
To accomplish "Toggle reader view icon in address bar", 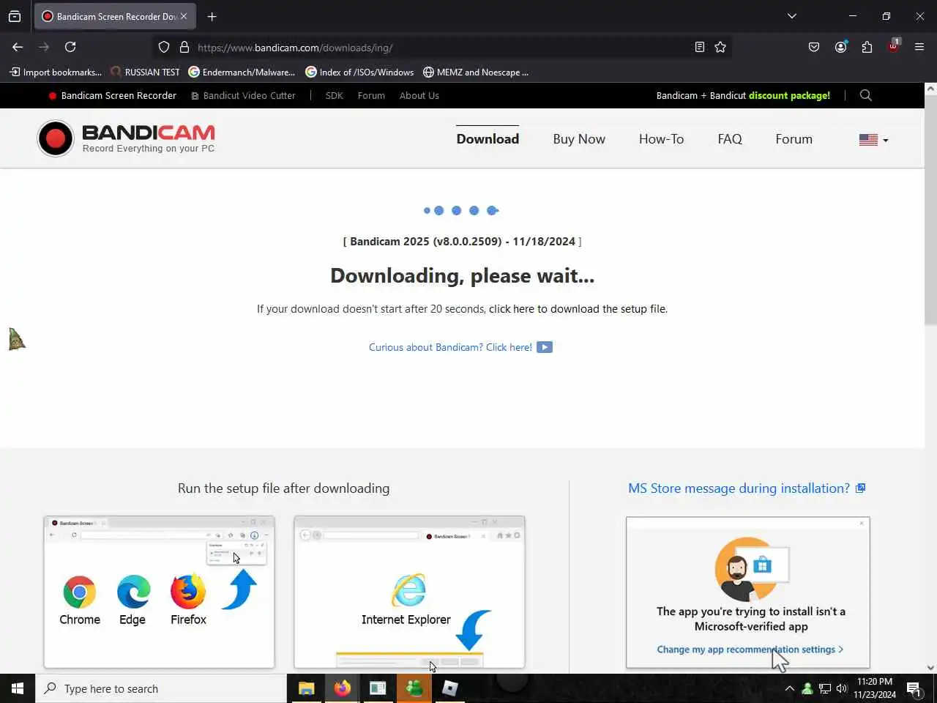I will coord(699,47).
